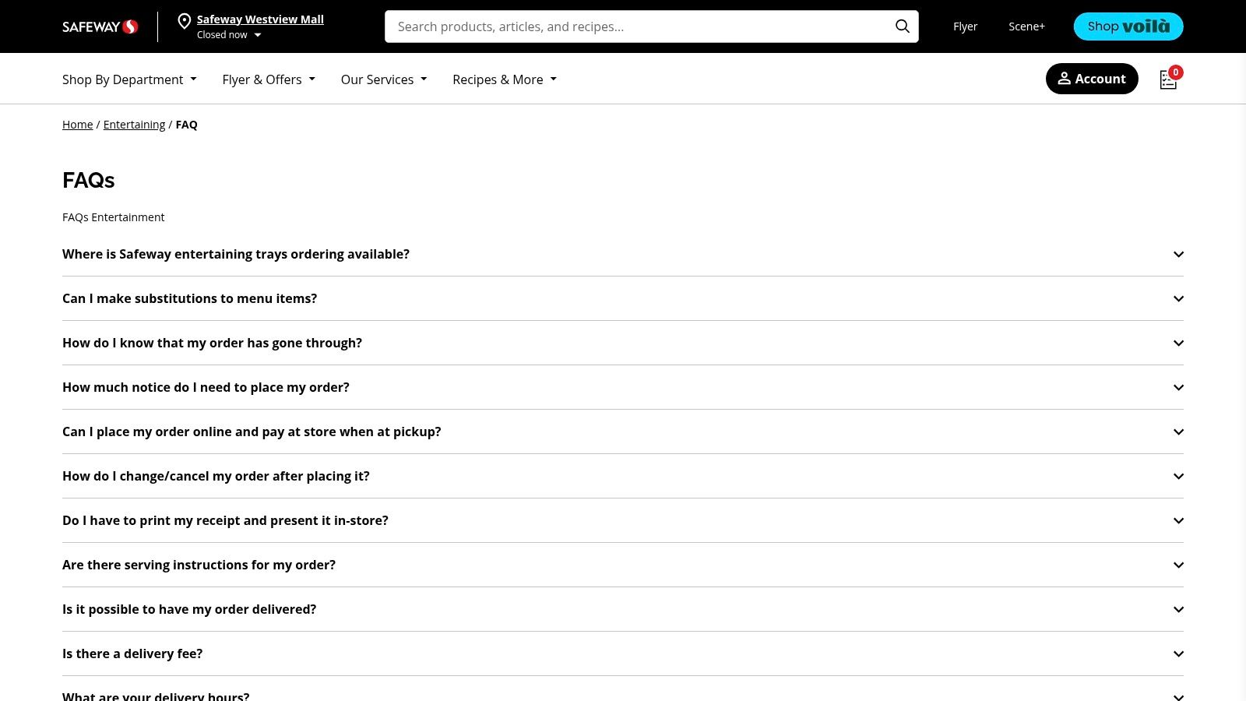
Task: Focus the product search input field
Action: 639,26
